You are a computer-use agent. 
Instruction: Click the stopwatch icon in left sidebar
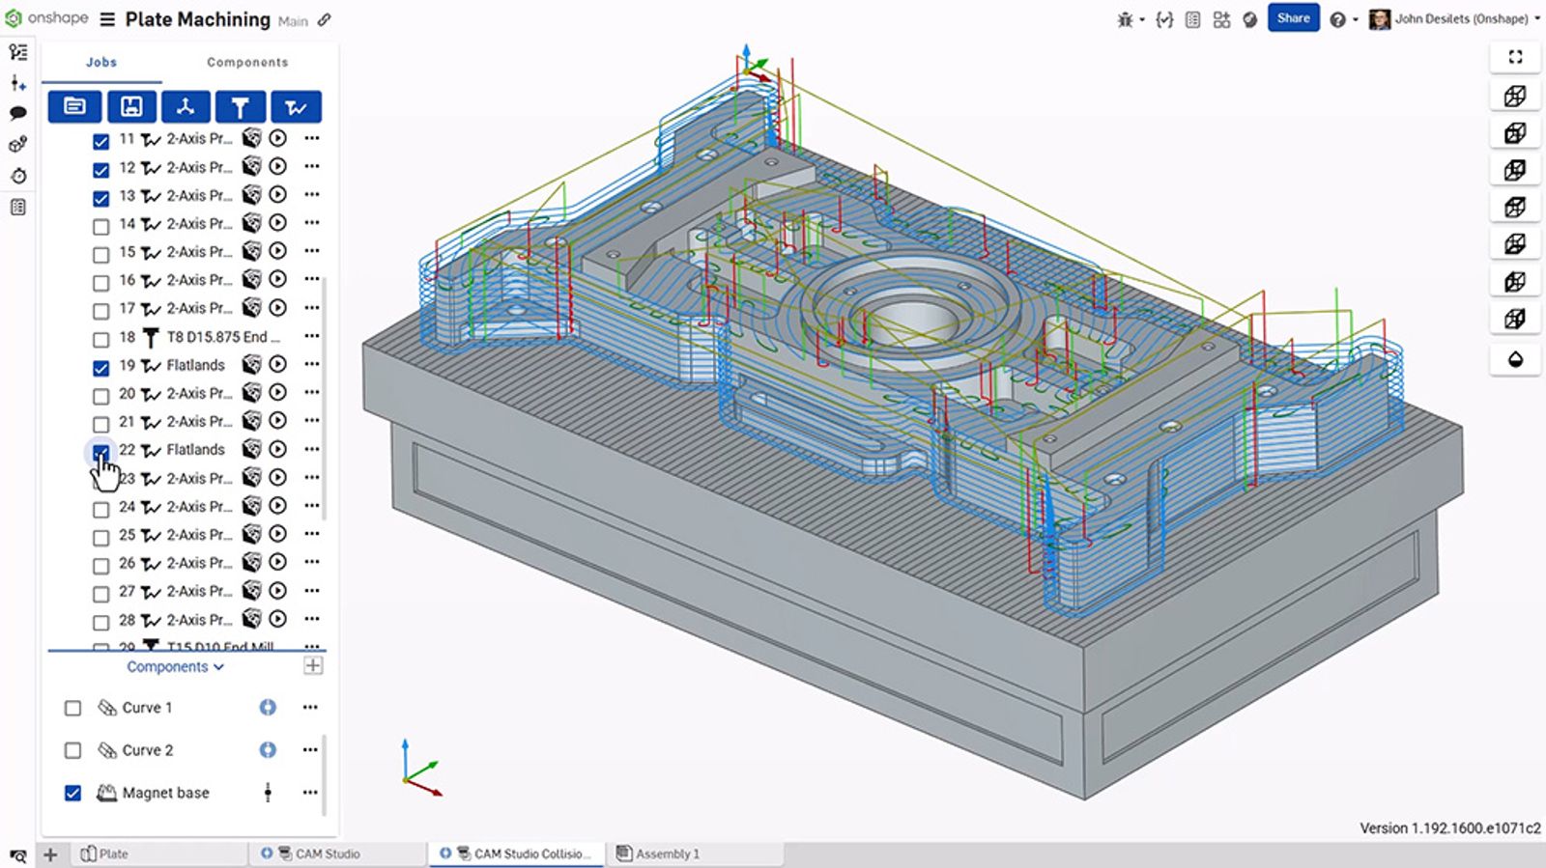17,176
